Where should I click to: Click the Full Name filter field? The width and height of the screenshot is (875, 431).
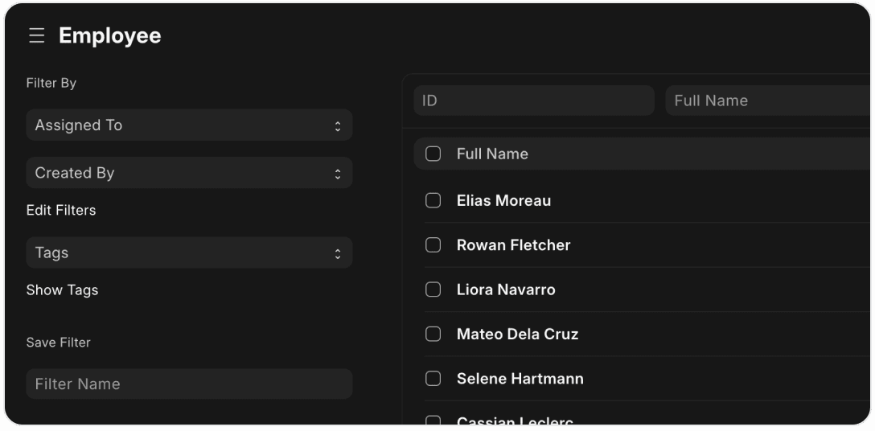coord(768,101)
